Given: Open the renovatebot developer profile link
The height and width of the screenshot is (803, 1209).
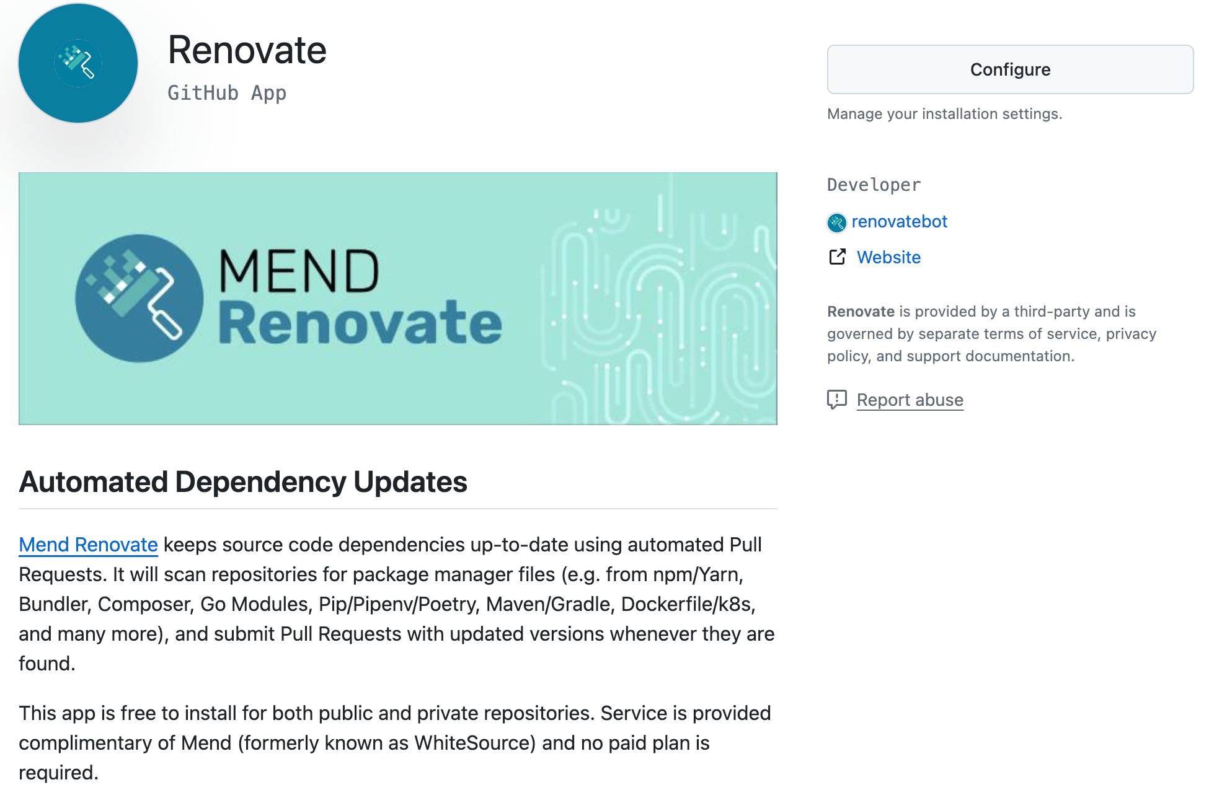Looking at the screenshot, I should [x=900, y=221].
